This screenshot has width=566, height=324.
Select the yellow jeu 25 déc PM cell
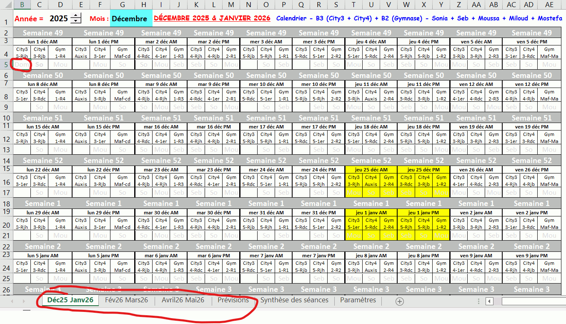pos(423,170)
